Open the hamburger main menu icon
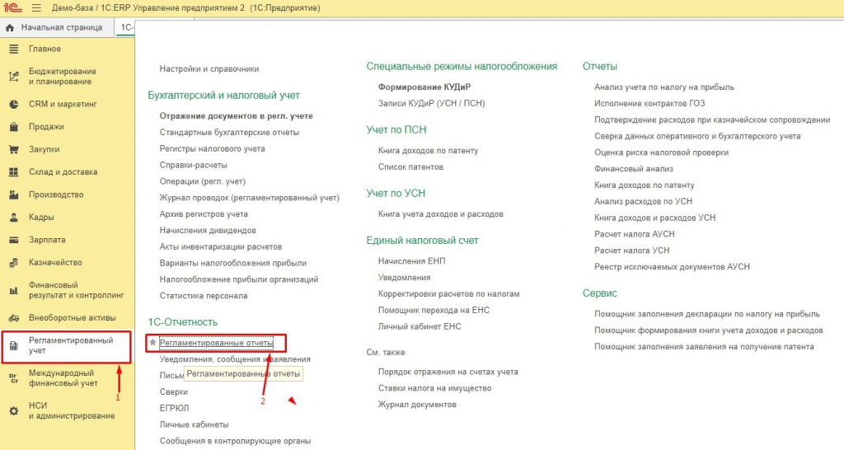The height and width of the screenshot is (450, 844). pos(36,8)
